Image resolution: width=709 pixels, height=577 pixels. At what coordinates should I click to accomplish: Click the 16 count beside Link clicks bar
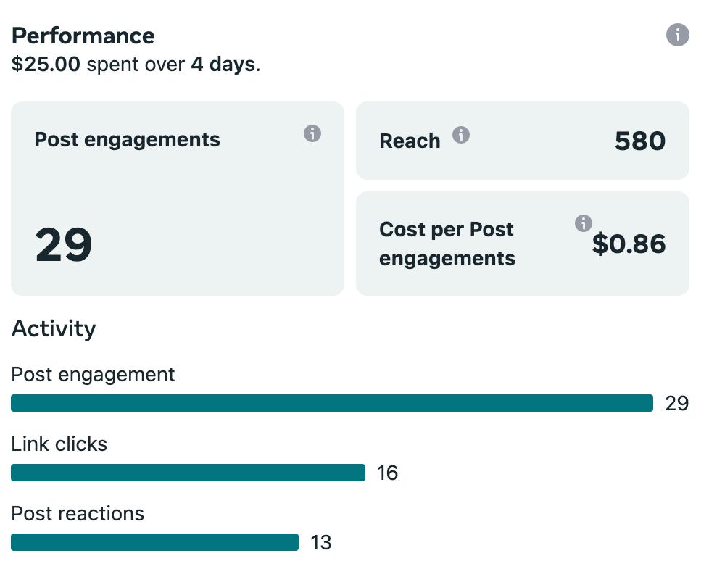click(387, 473)
